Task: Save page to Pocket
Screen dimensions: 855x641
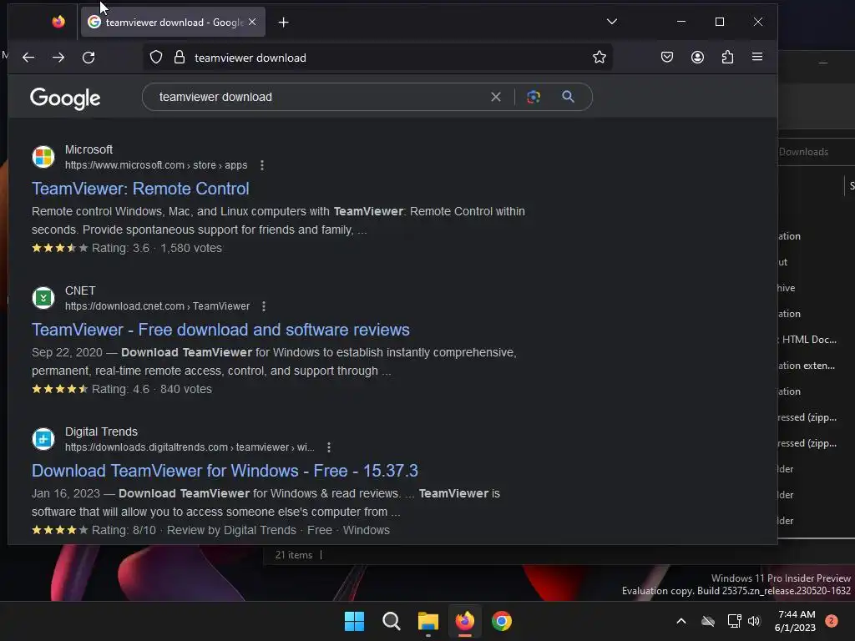Action: 667,58
